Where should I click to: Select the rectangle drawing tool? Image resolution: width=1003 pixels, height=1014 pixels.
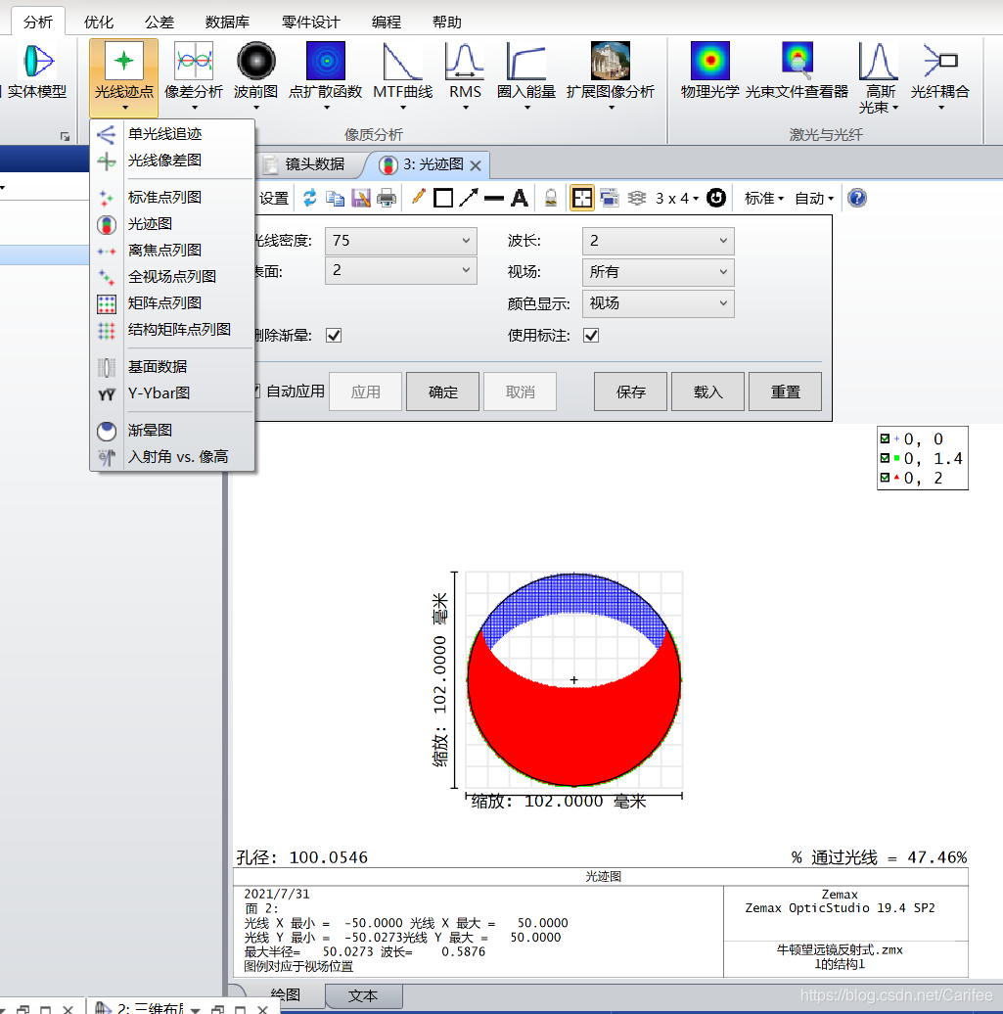click(443, 198)
